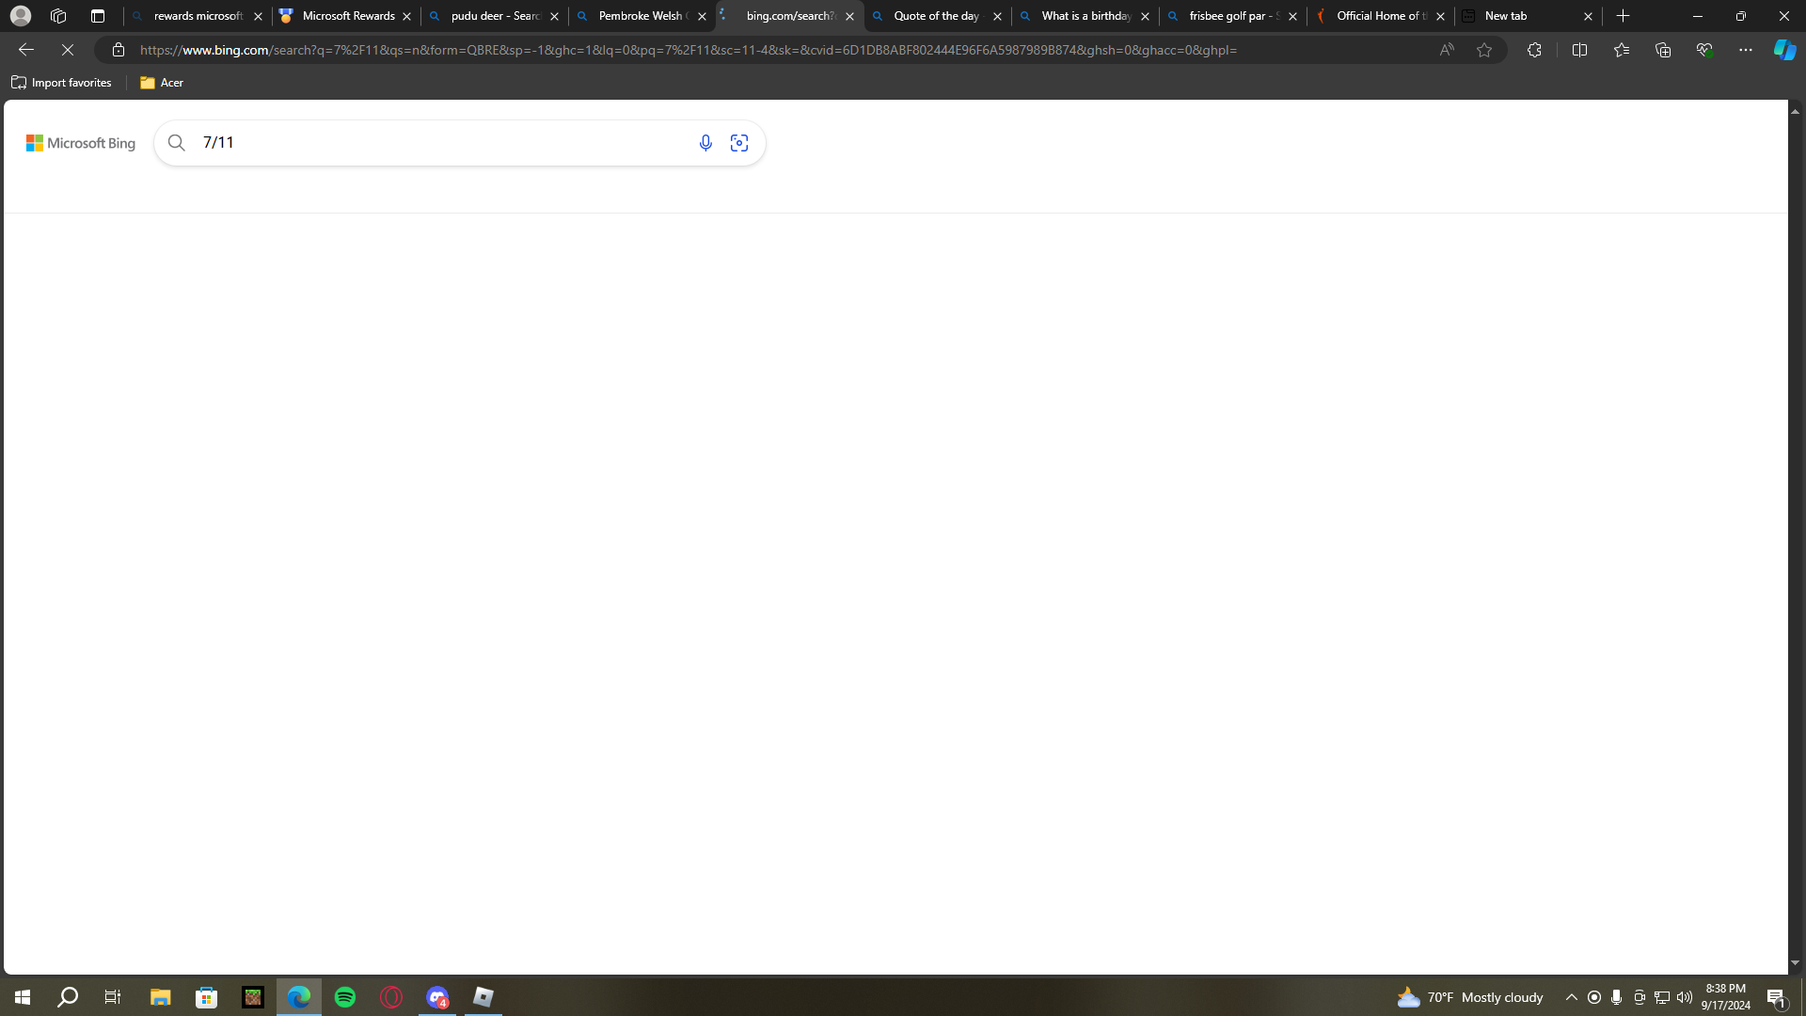Image resolution: width=1806 pixels, height=1016 pixels.
Task: Click the voice search microphone icon
Action: 705,143
